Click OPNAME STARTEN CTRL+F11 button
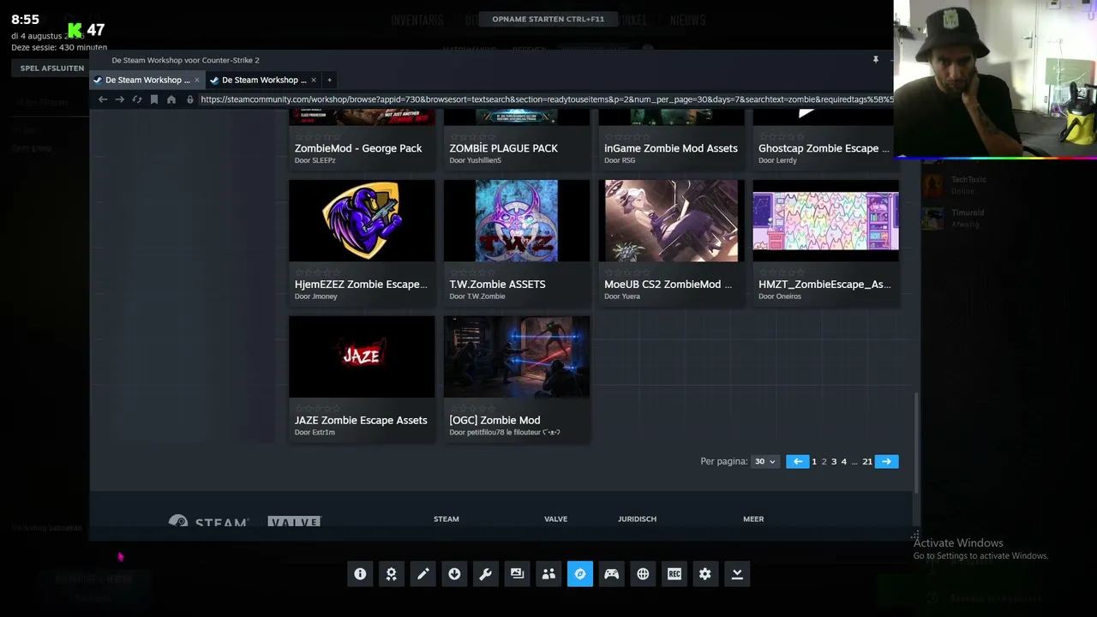This screenshot has width=1097, height=617. click(548, 19)
